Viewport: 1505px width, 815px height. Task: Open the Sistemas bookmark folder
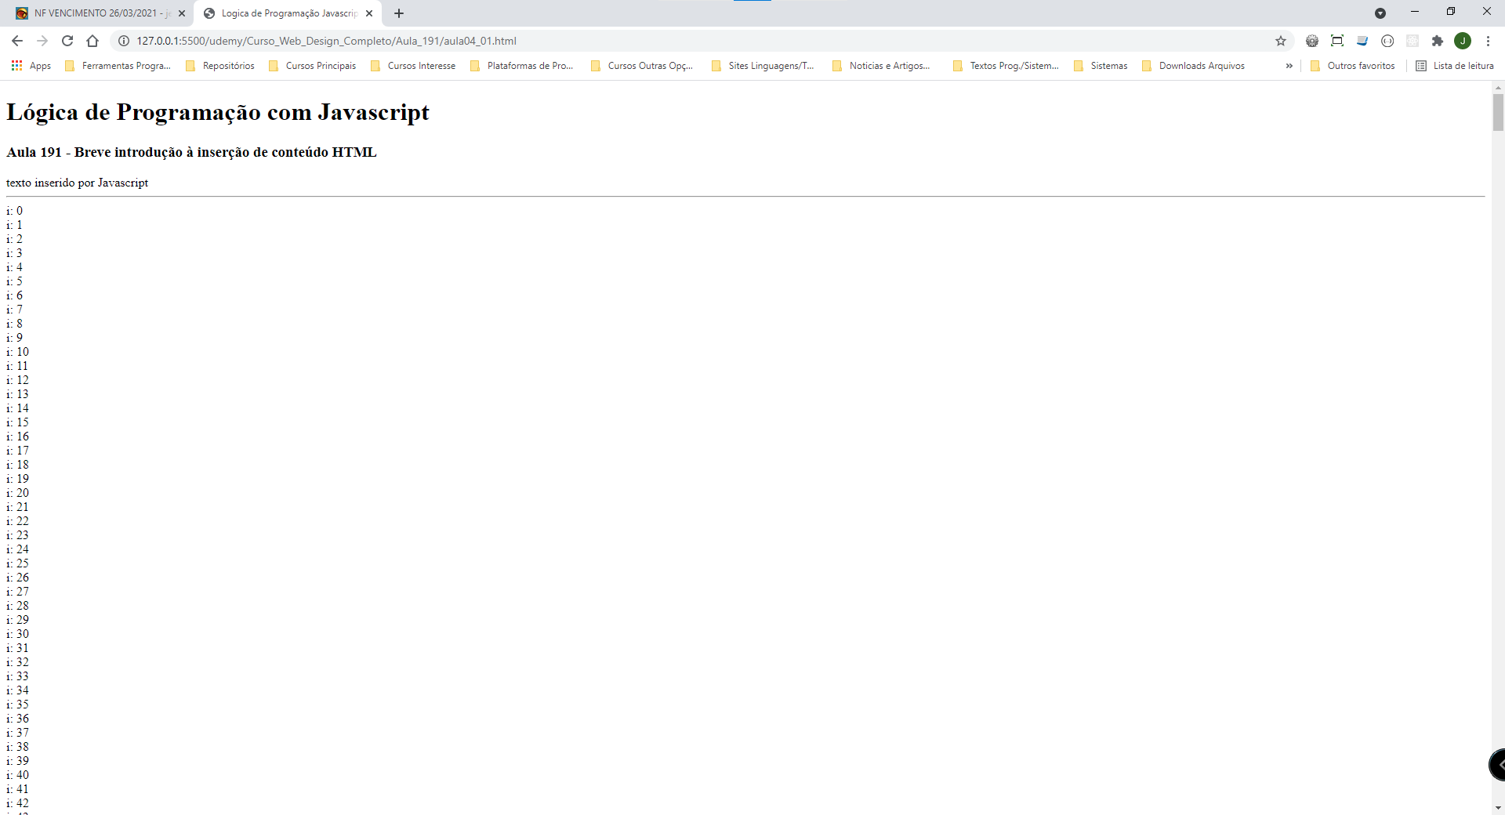1101,66
